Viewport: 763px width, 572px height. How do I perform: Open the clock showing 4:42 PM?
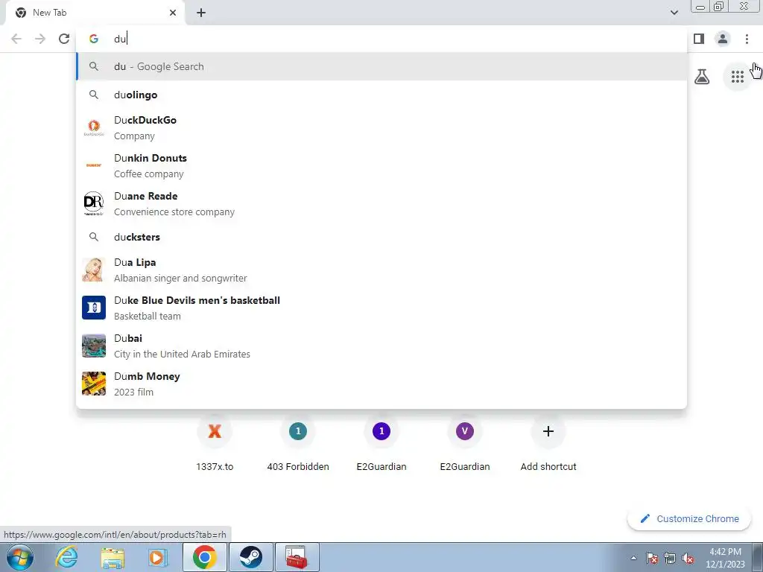pyautogui.click(x=725, y=558)
